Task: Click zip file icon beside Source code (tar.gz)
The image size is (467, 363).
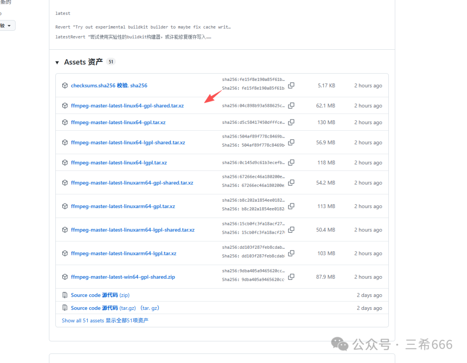Action: (x=64, y=308)
